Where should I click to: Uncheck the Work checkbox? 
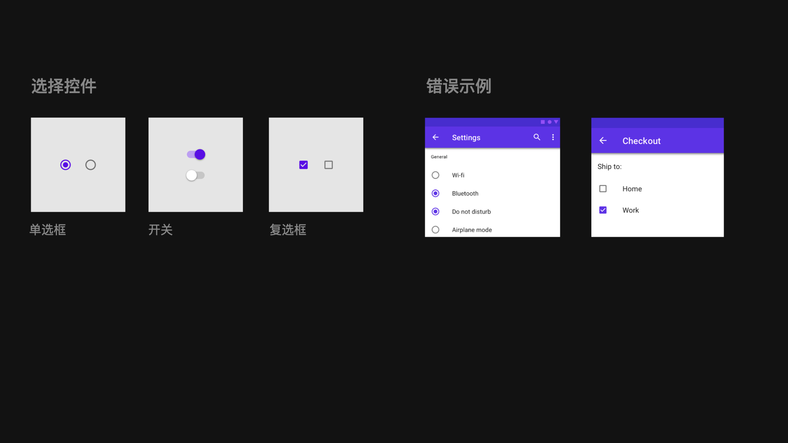click(603, 210)
